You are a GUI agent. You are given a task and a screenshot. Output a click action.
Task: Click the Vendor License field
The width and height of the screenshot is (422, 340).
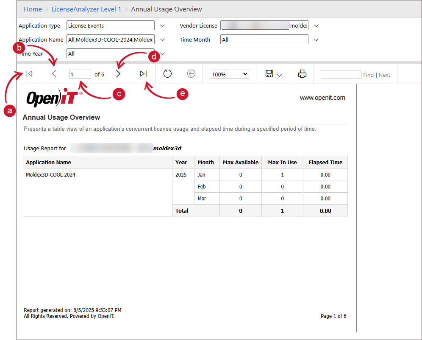click(264, 25)
